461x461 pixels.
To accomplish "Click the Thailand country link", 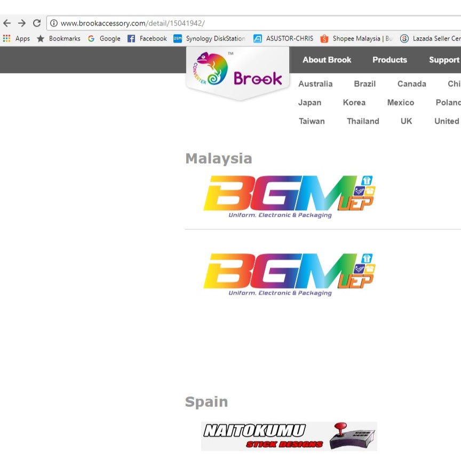I will (363, 121).
